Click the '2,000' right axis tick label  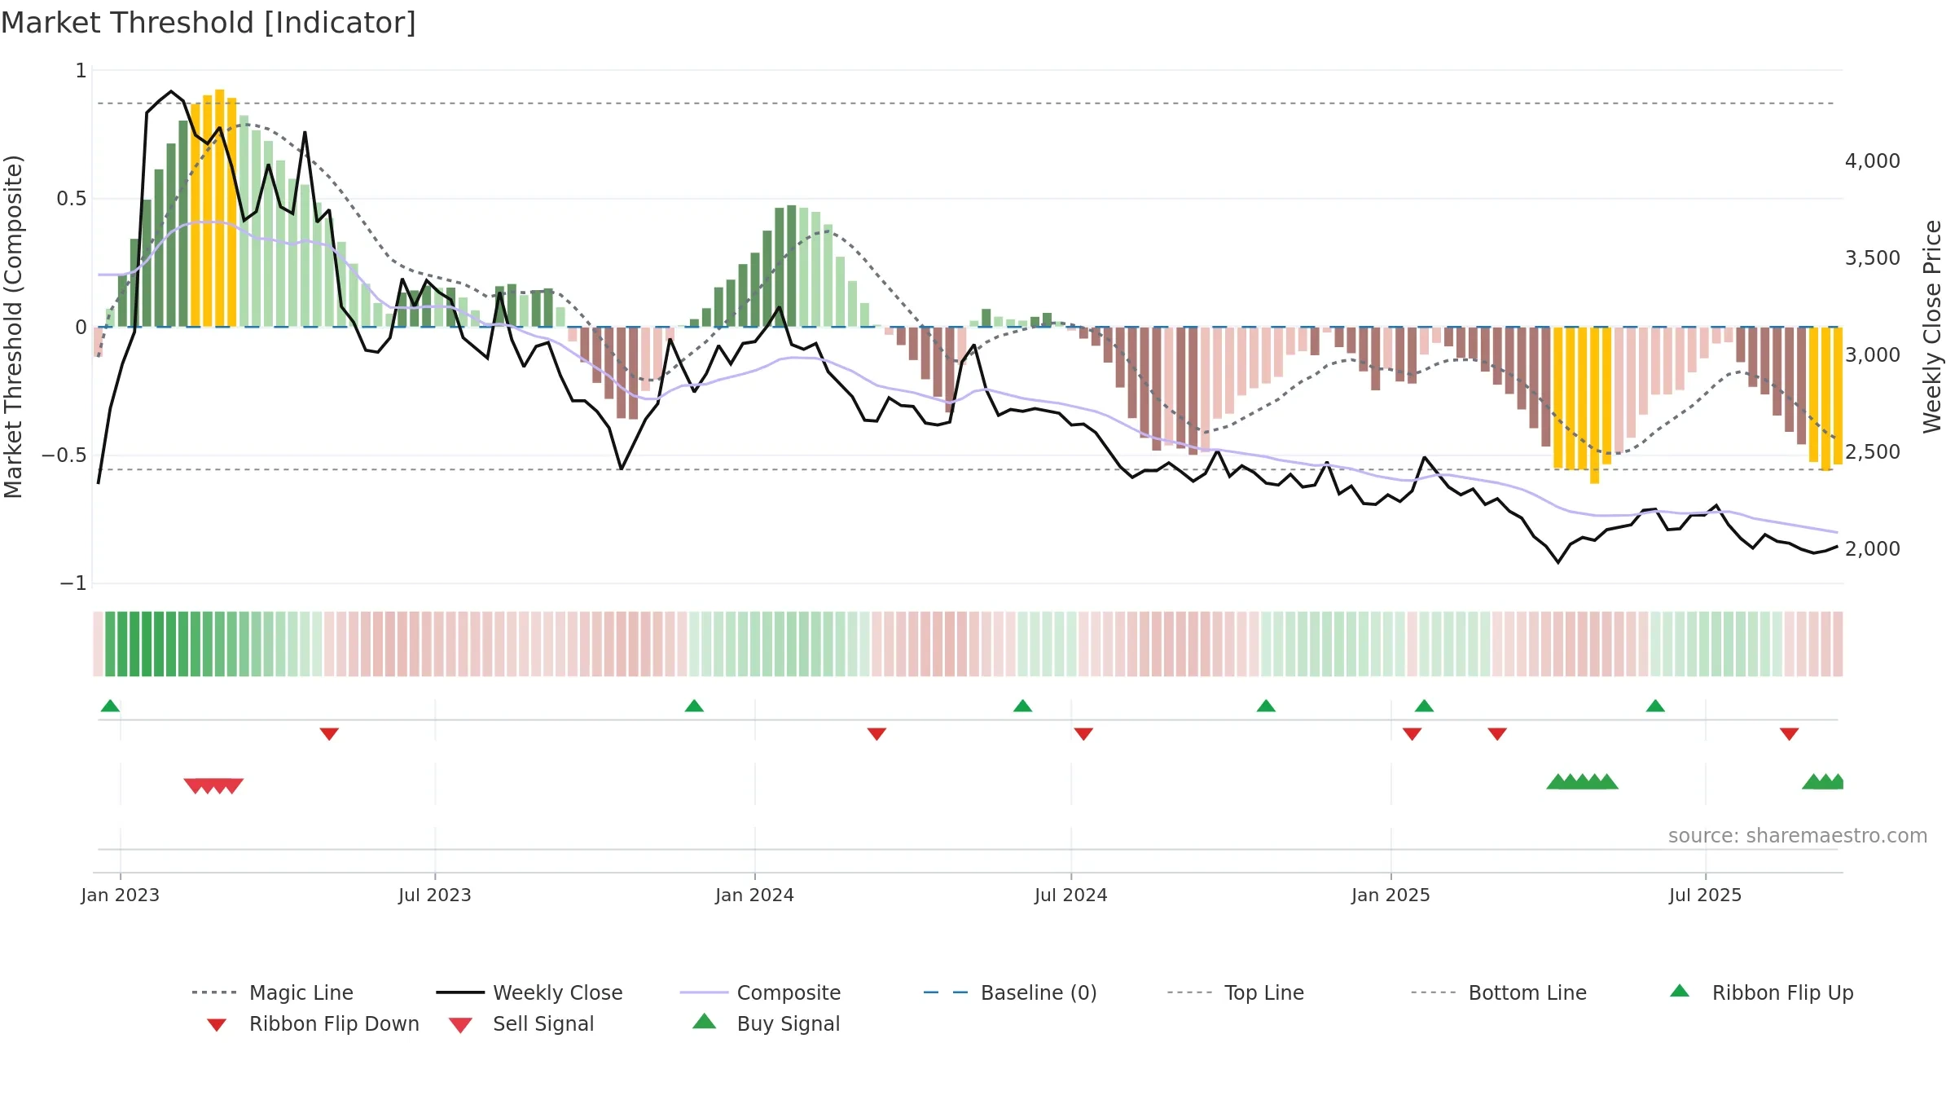1873,549
